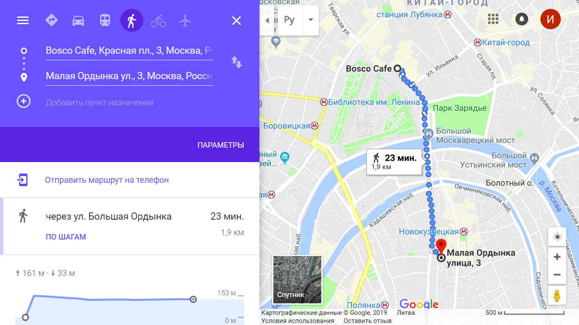Open the Google apps grid
Image resolution: width=579 pixels, height=325 pixels.
coord(493,19)
